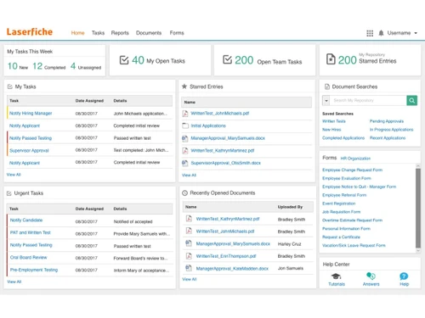Open PAT and Written Test task

coord(31,232)
